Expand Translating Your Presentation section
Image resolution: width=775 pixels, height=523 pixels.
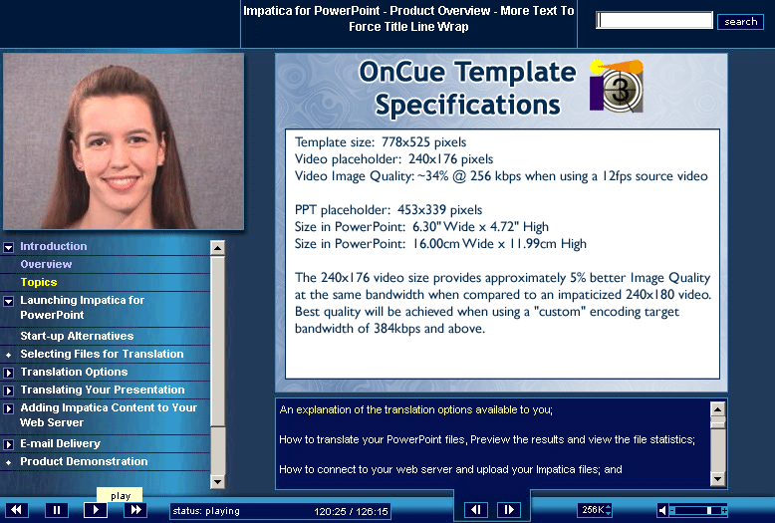[8, 391]
